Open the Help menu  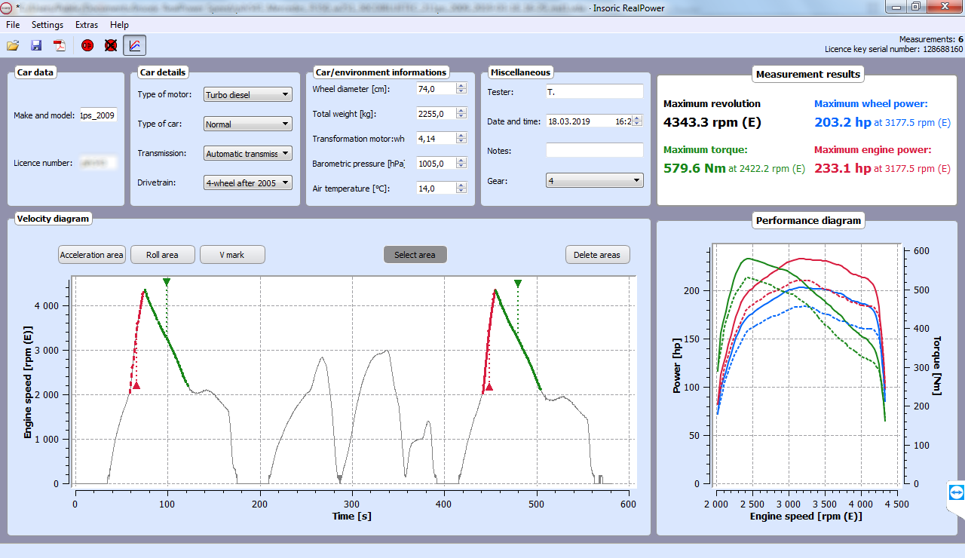pos(119,25)
